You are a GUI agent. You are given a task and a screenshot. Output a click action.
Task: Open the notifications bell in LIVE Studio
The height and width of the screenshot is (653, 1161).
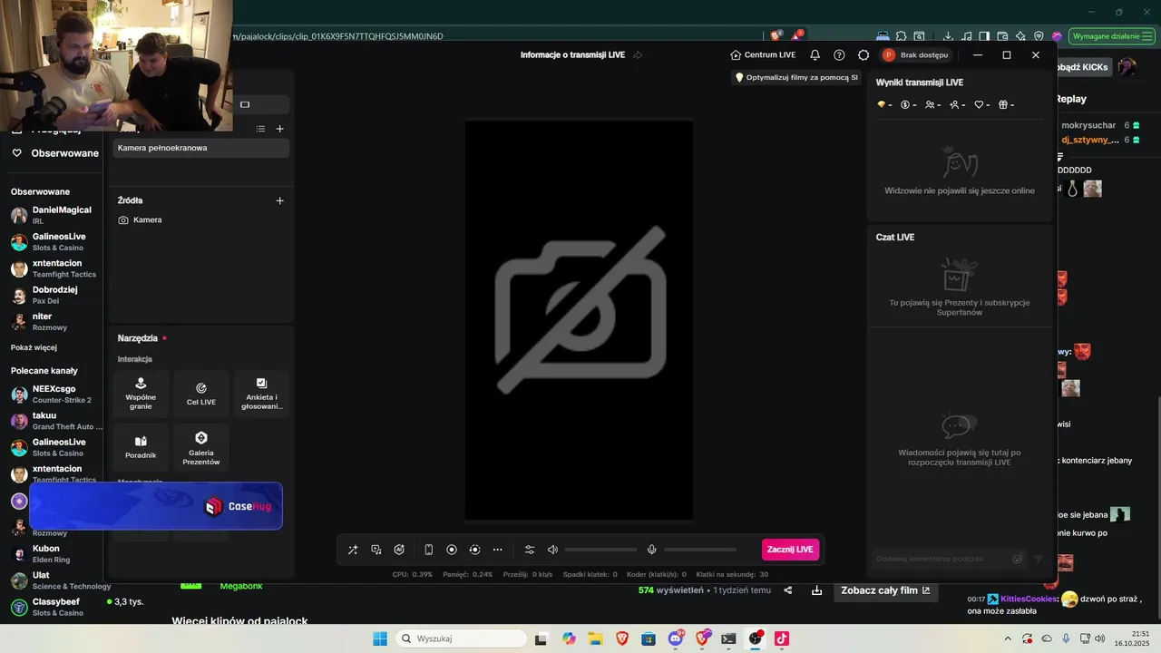pyautogui.click(x=815, y=55)
